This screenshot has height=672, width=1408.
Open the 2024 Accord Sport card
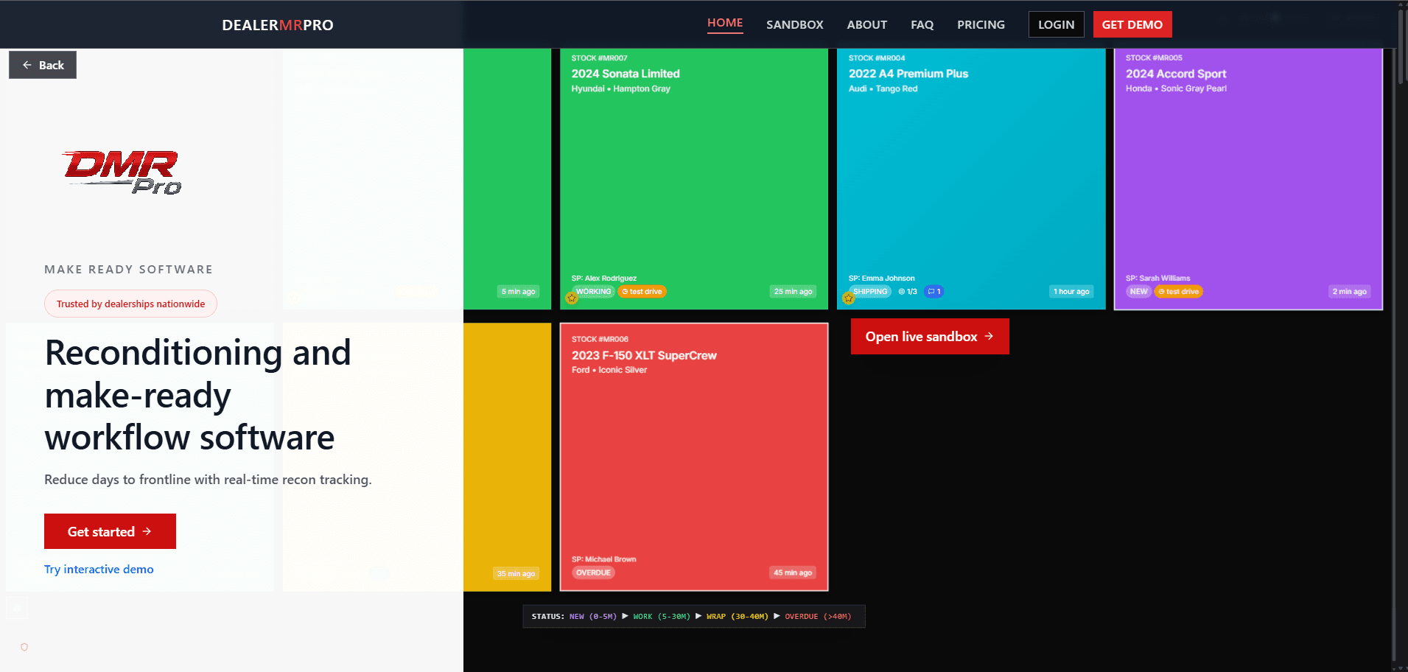click(x=1248, y=179)
